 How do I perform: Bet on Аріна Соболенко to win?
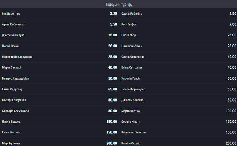59,24
